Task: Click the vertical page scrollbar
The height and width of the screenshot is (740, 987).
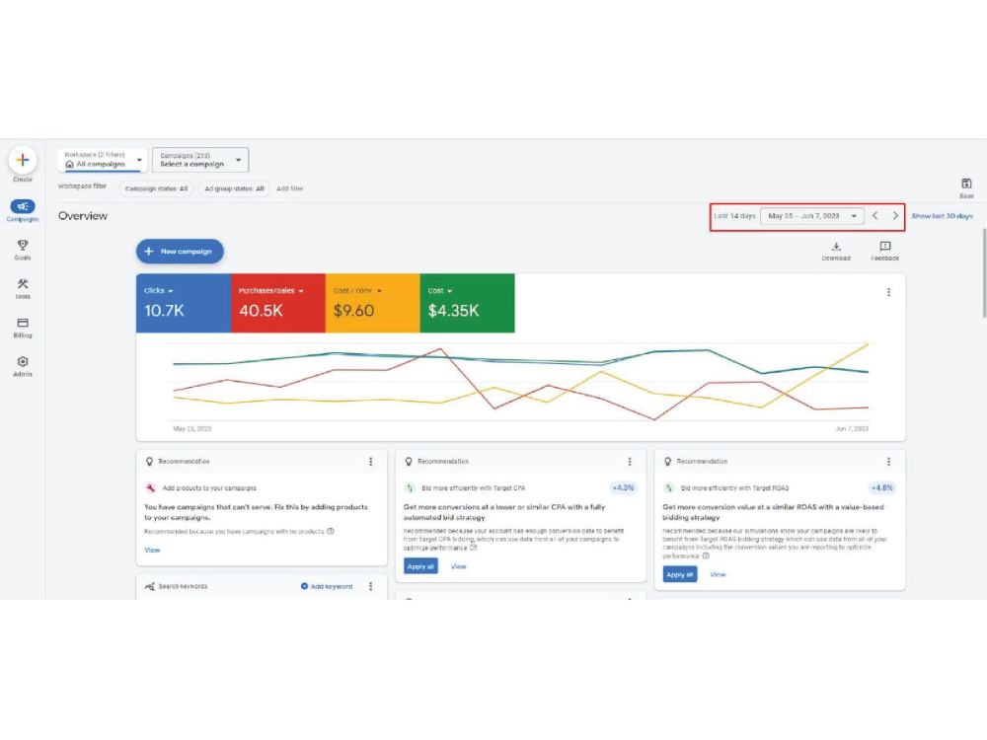Action: (984, 273)
